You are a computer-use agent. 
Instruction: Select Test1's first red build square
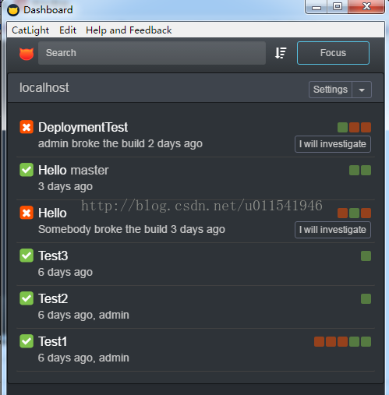[x=319, y=342]
